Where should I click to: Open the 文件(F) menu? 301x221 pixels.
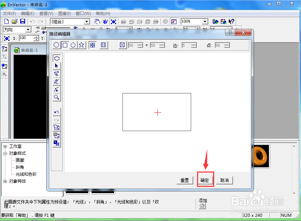pos(9,14)
